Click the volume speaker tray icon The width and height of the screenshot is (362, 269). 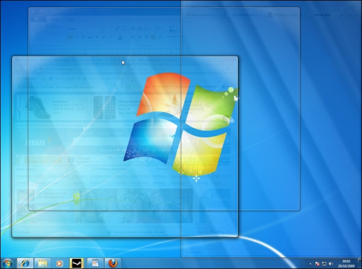click(331, 263)
